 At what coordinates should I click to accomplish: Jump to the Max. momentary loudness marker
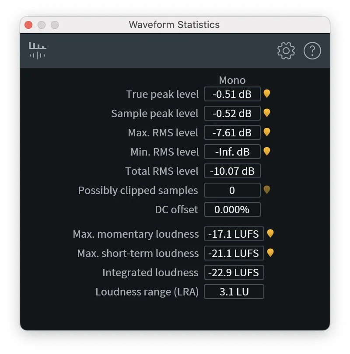(270, 234)
